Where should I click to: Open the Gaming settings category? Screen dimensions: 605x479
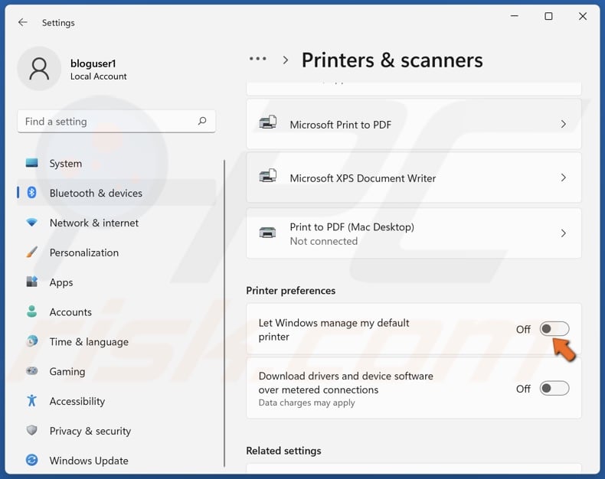116,371
